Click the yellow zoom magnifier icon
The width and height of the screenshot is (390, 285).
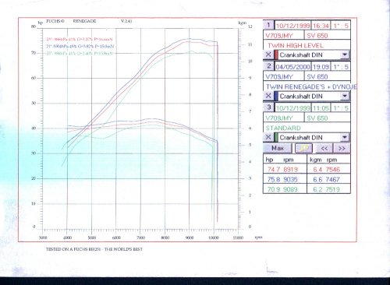(x=303, y=148)
